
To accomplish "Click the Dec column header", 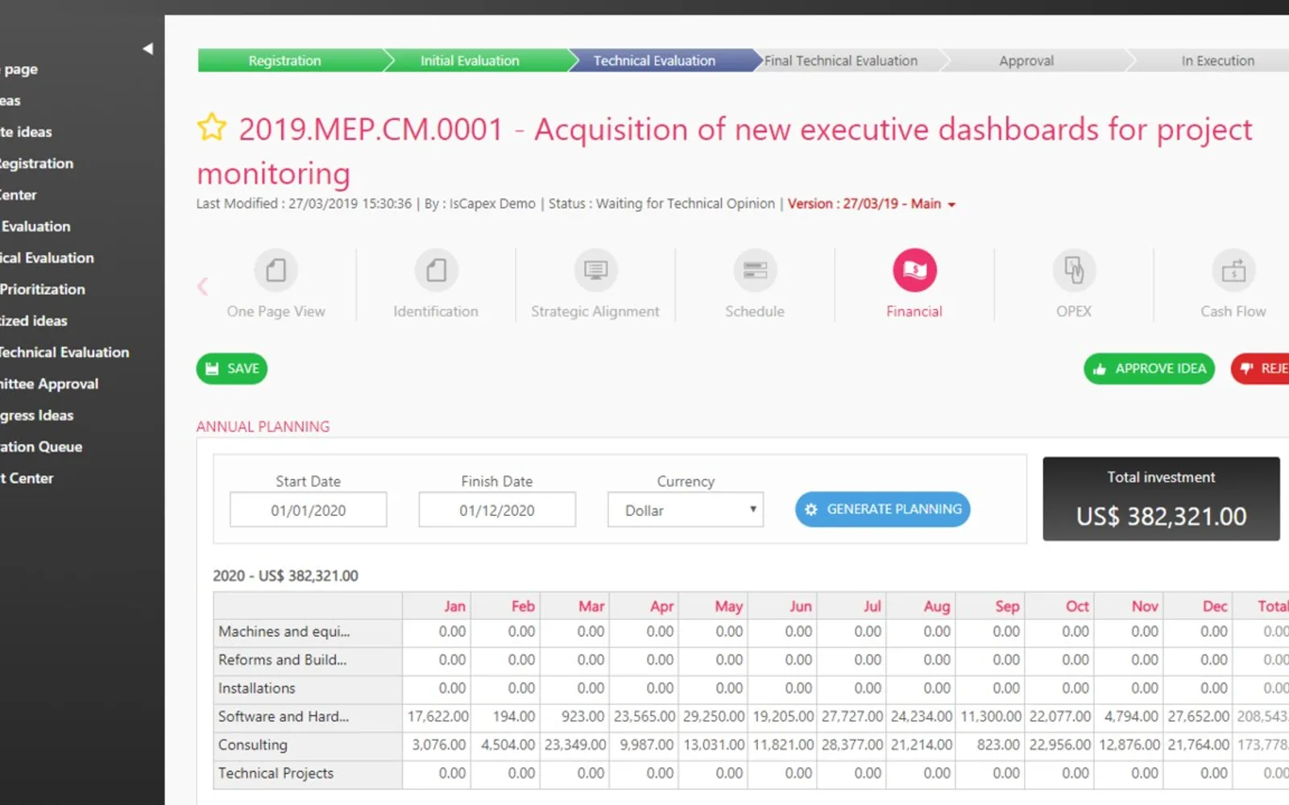I will (1199, 606).
